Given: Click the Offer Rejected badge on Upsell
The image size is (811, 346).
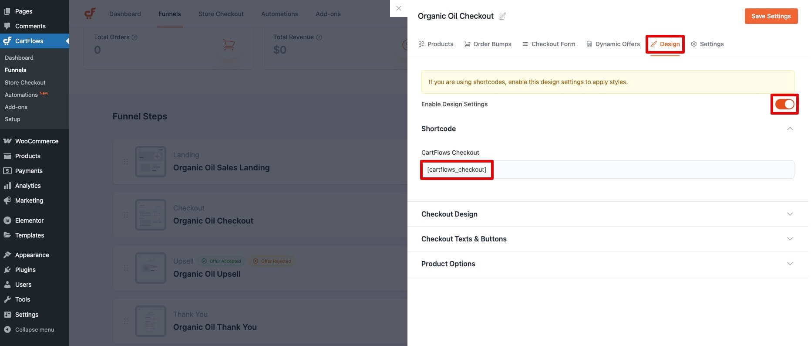Looking at the screenshot, I should (272, 261).
